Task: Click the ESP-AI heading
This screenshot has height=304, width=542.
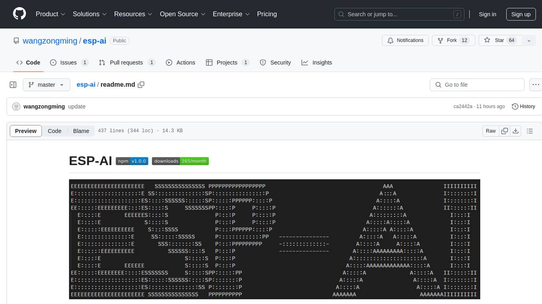Action: pos(90,161)
